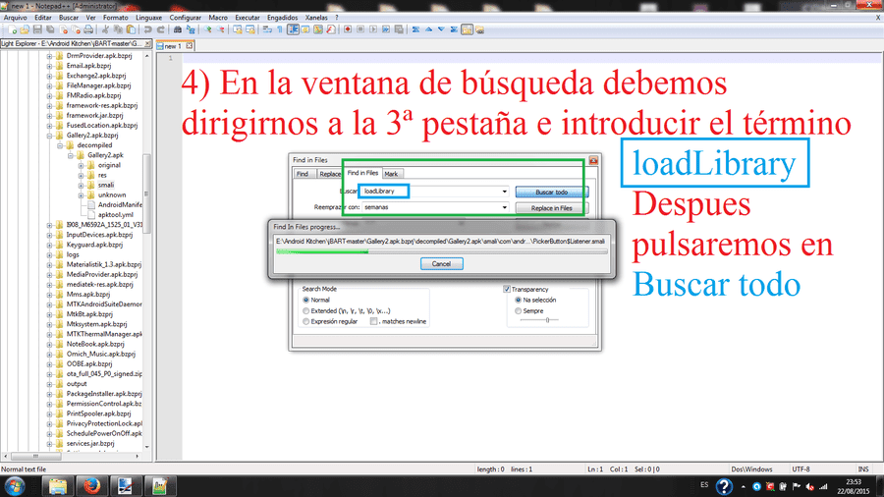Image resolution: width=884 pixels, height=497 pixels.
Task: Toggle the Transparency checkbox
Action: coord(506,289)
